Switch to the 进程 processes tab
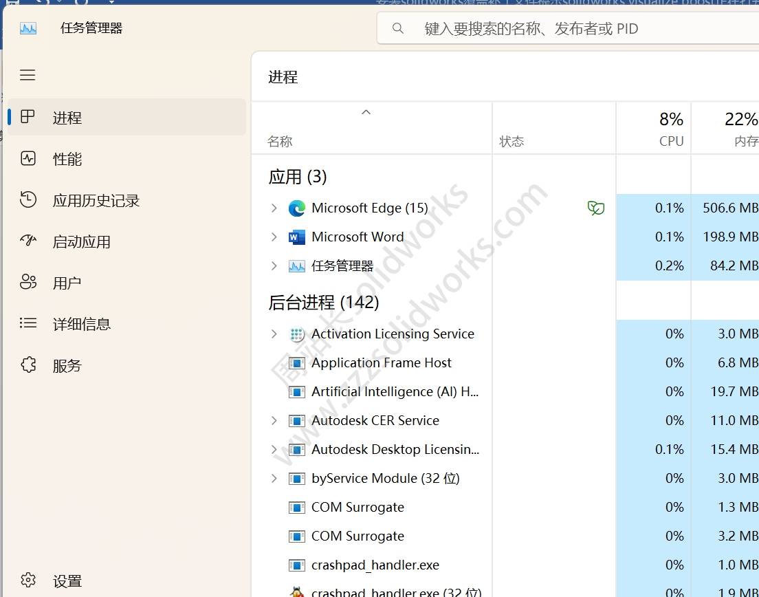The width and height of the screenshot is (759, 597). [x=67, y=118]
